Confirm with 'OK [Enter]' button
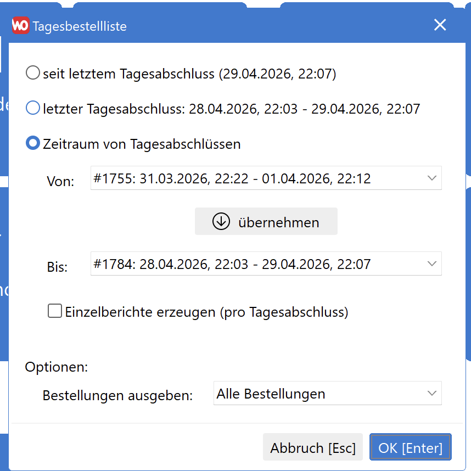This screenshot has width=471, height=471. [410, 447]
